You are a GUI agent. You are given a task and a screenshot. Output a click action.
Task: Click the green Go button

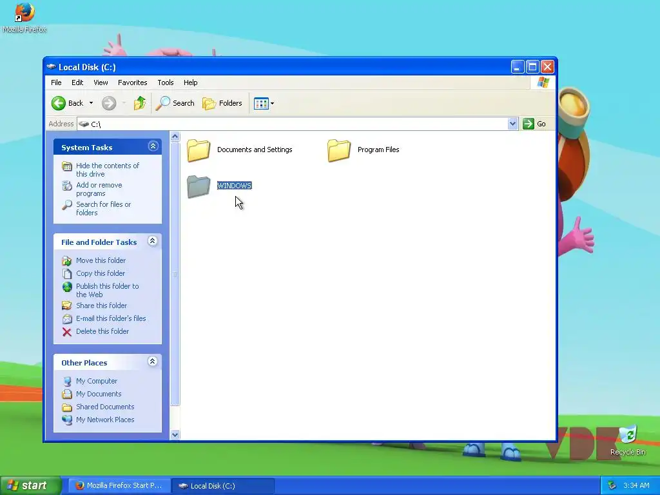(534, 124)
